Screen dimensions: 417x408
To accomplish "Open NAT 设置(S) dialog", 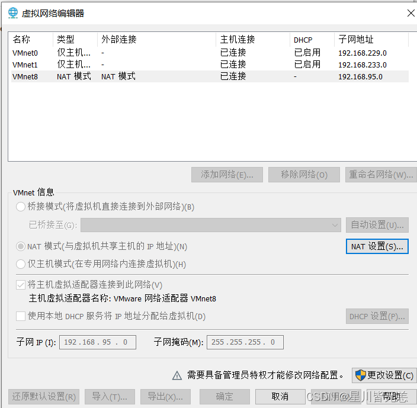I will [x=377, y=246].
